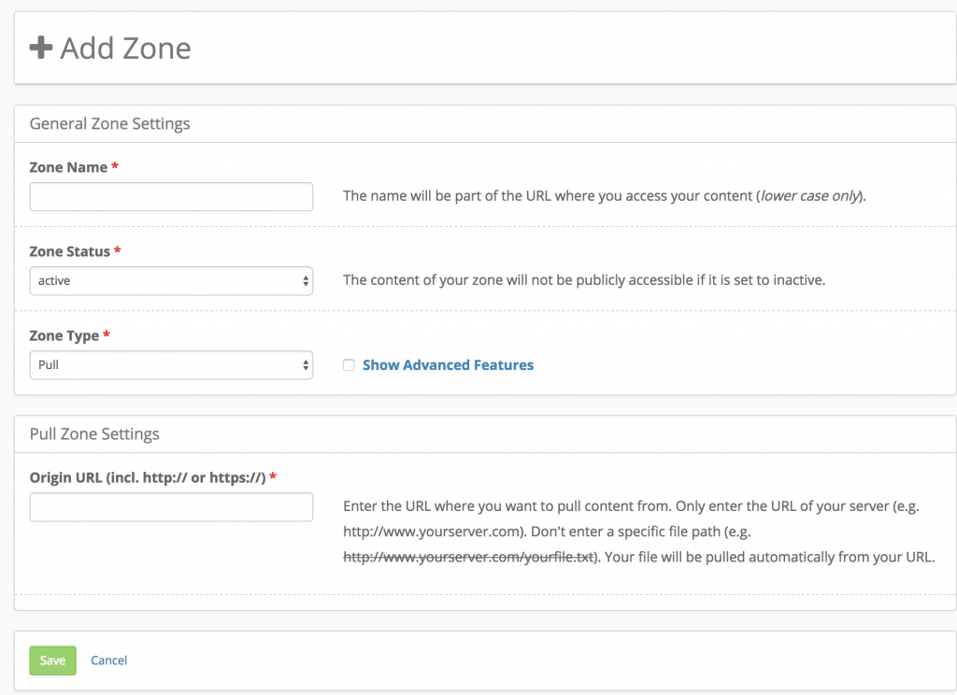Screen dimensions: 957x695
Task: Click the Show Advanced Features label link
Action: (448, 364)
